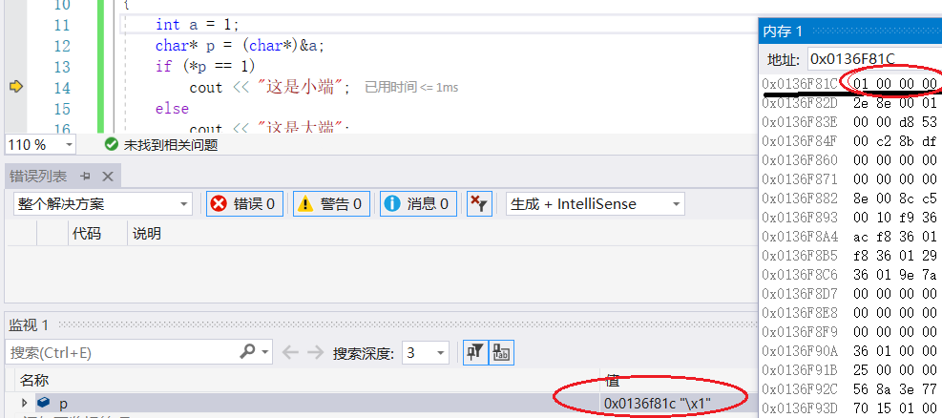The image size is (942, 418).
Task: Click the yellow current-statement arrow at line 14
Action: pyautogui.click(x=16, y=87)
